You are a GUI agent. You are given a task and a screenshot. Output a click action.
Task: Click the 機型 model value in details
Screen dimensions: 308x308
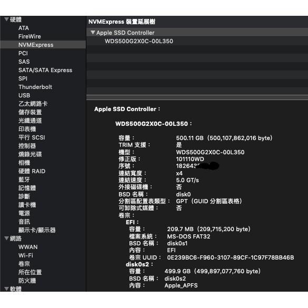[210, 152]
